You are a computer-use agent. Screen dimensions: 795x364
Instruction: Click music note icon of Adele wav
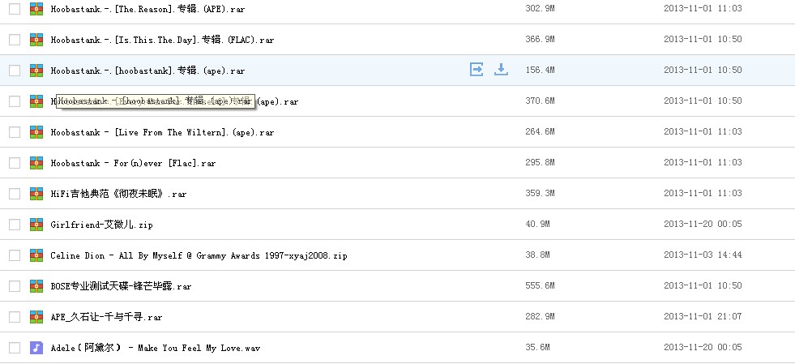click(x=36, y=348)
